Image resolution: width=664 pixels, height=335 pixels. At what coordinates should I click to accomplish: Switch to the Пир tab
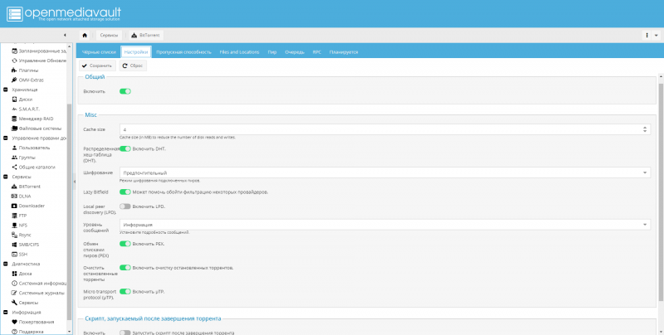272,52
